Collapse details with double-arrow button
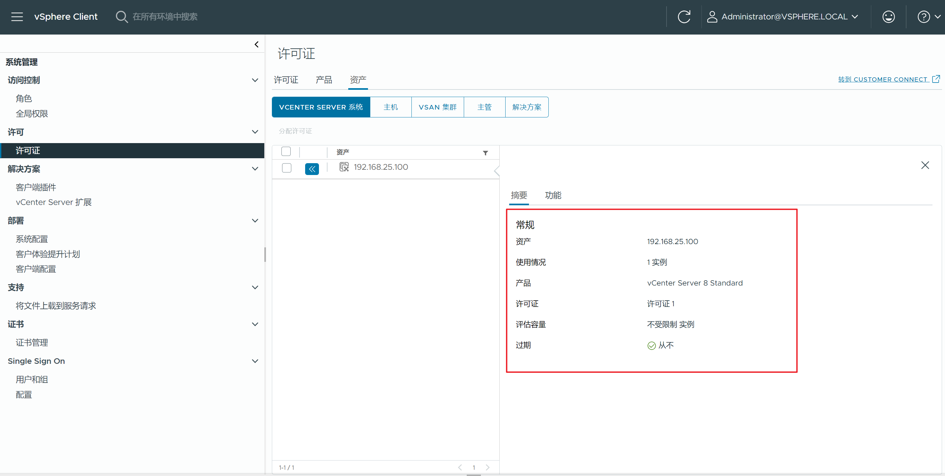Image resolution: width=945 pixels, height=476 pixels. coord(312,169)
